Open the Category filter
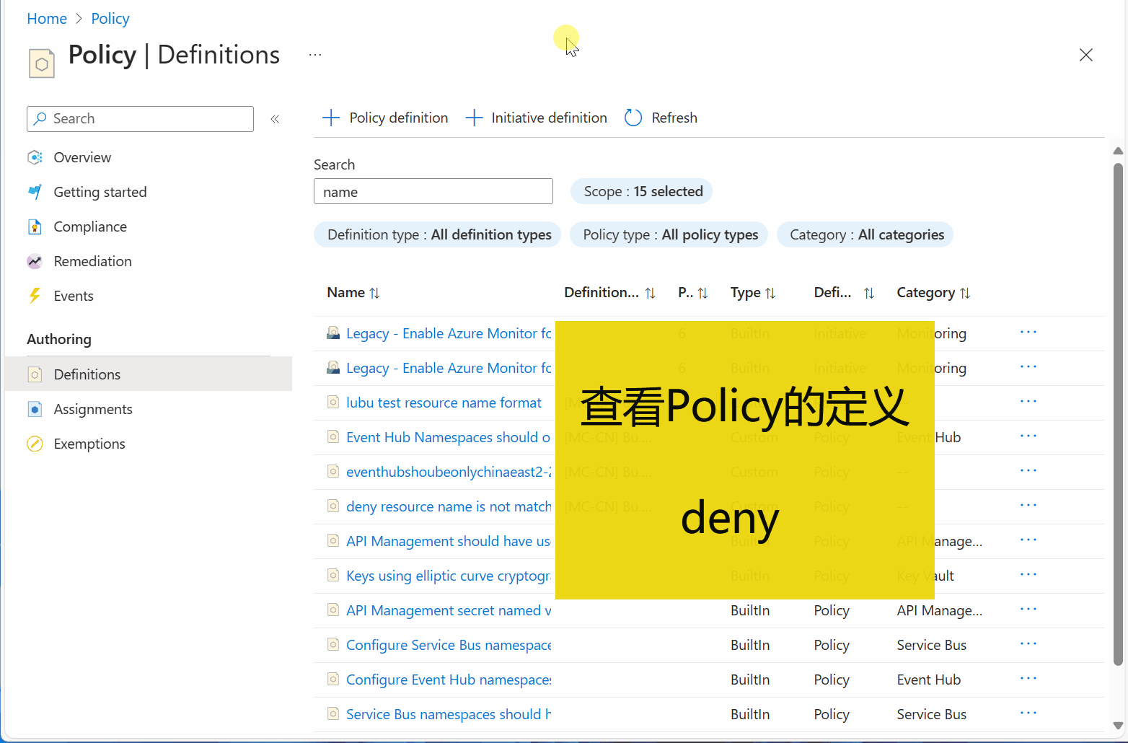Screen dimensions: 1128x743 pyautogui.click(x=865, y=234)
